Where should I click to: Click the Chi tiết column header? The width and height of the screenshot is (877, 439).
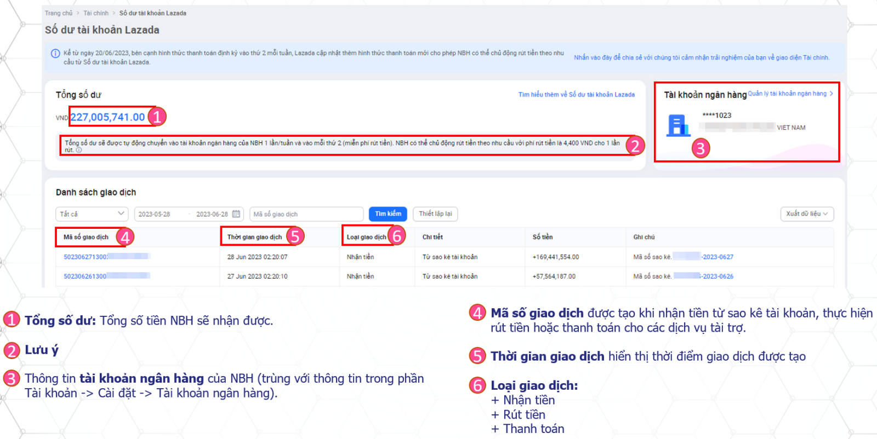pyautogui.click(x=432, y=237)
